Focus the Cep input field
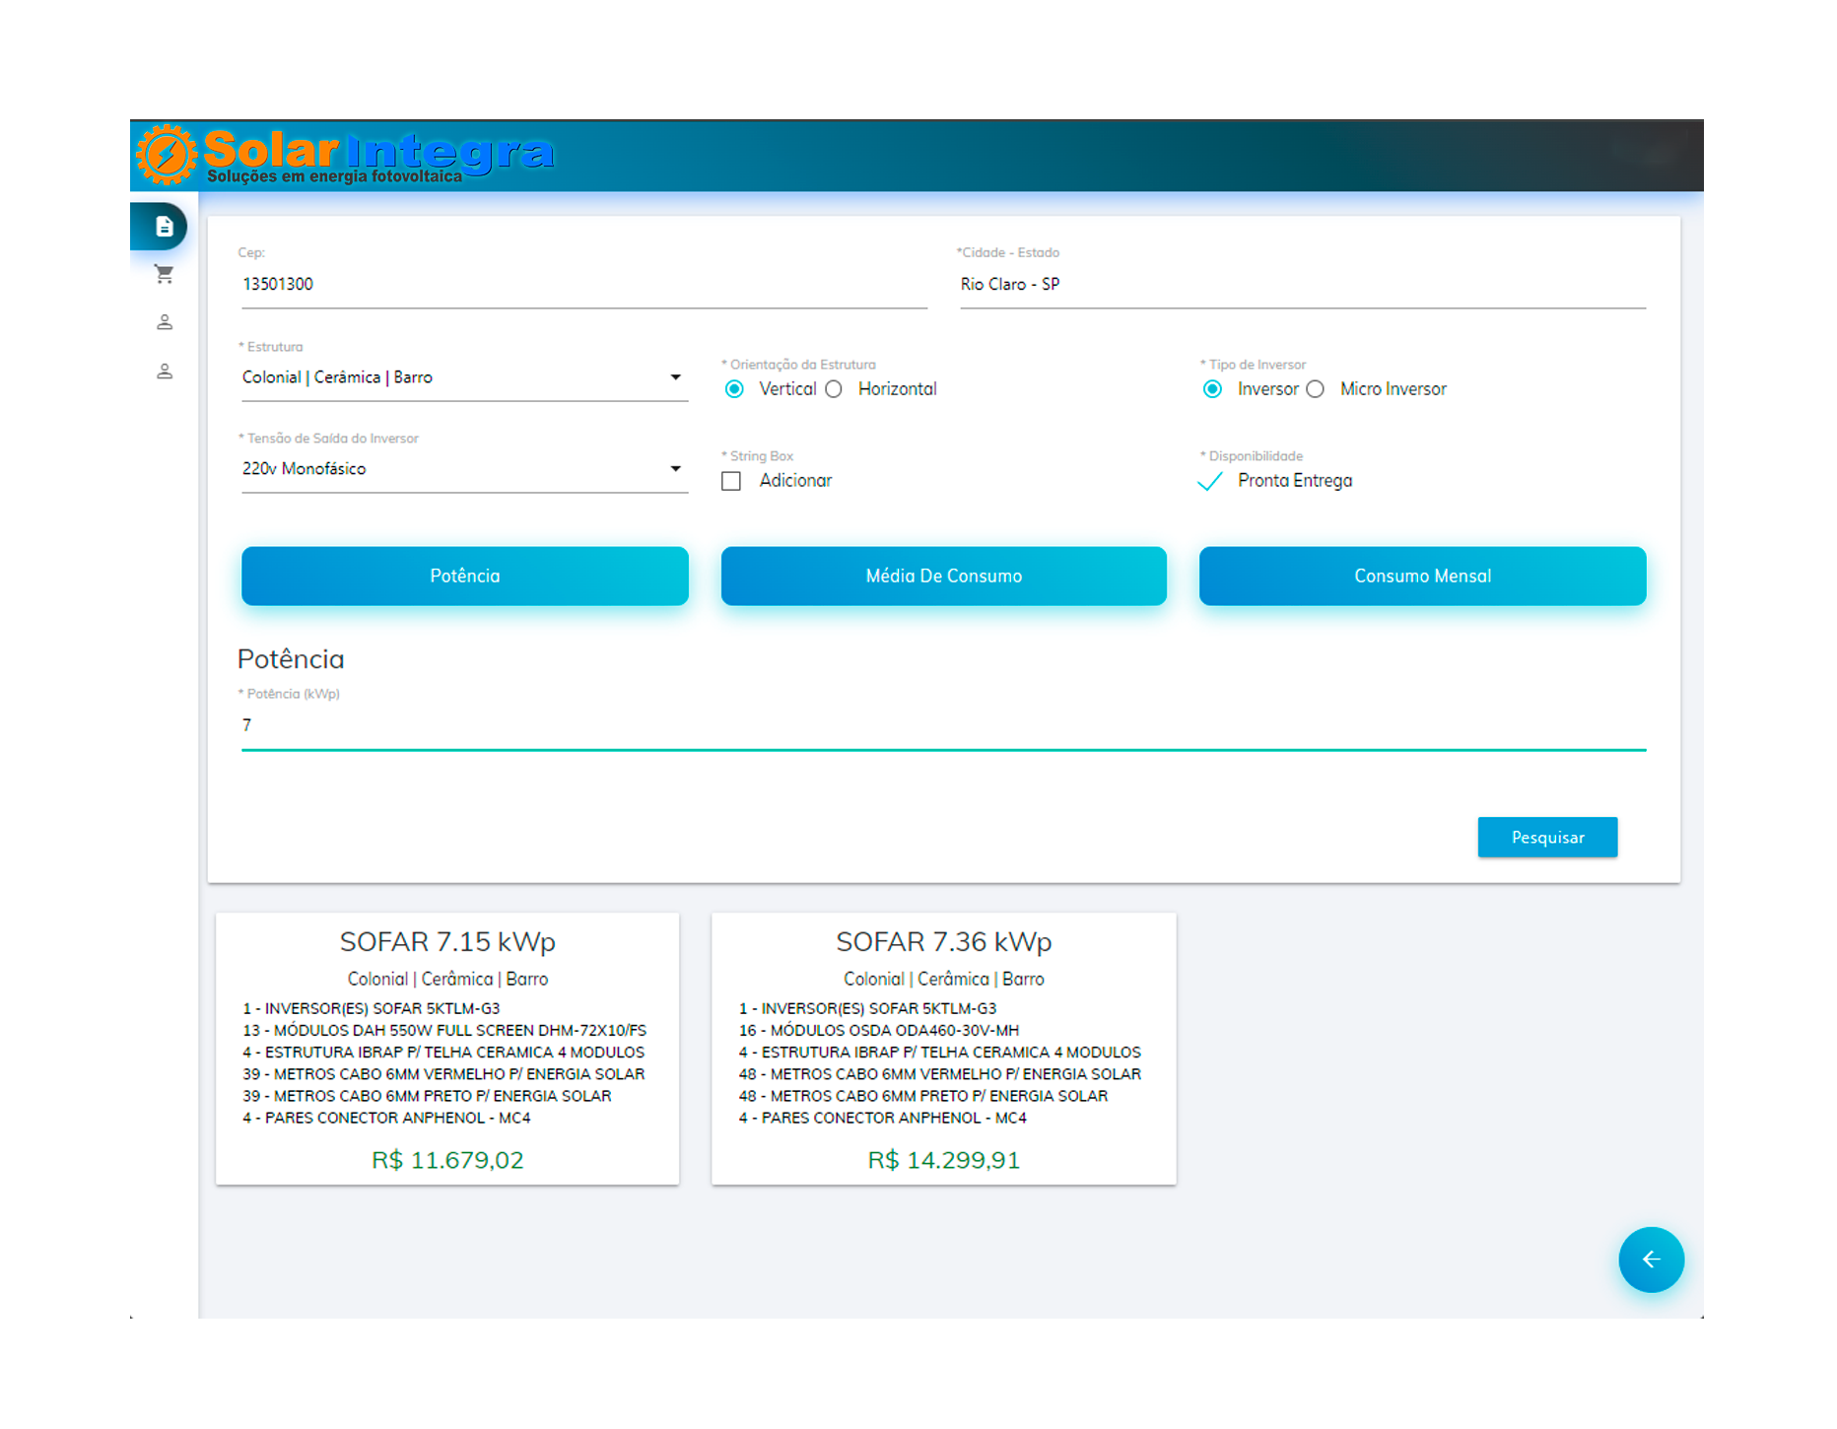This screenshot has width=1837, height=1429. (583, 284)
